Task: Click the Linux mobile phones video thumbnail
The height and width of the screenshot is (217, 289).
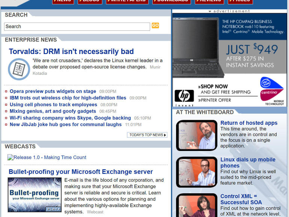Action: pyautogui.click(x=197, y=172)
